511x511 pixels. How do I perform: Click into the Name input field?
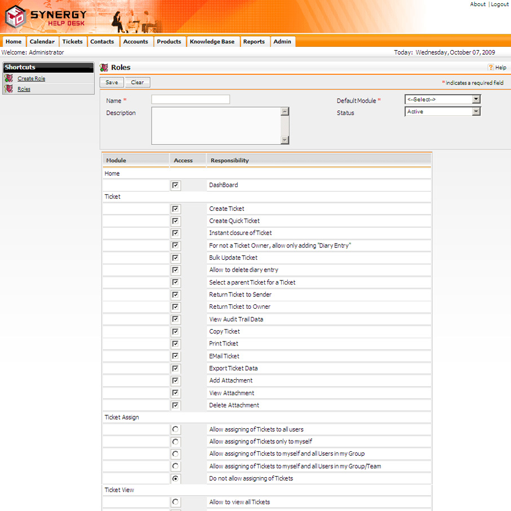[x=190, y=100]
